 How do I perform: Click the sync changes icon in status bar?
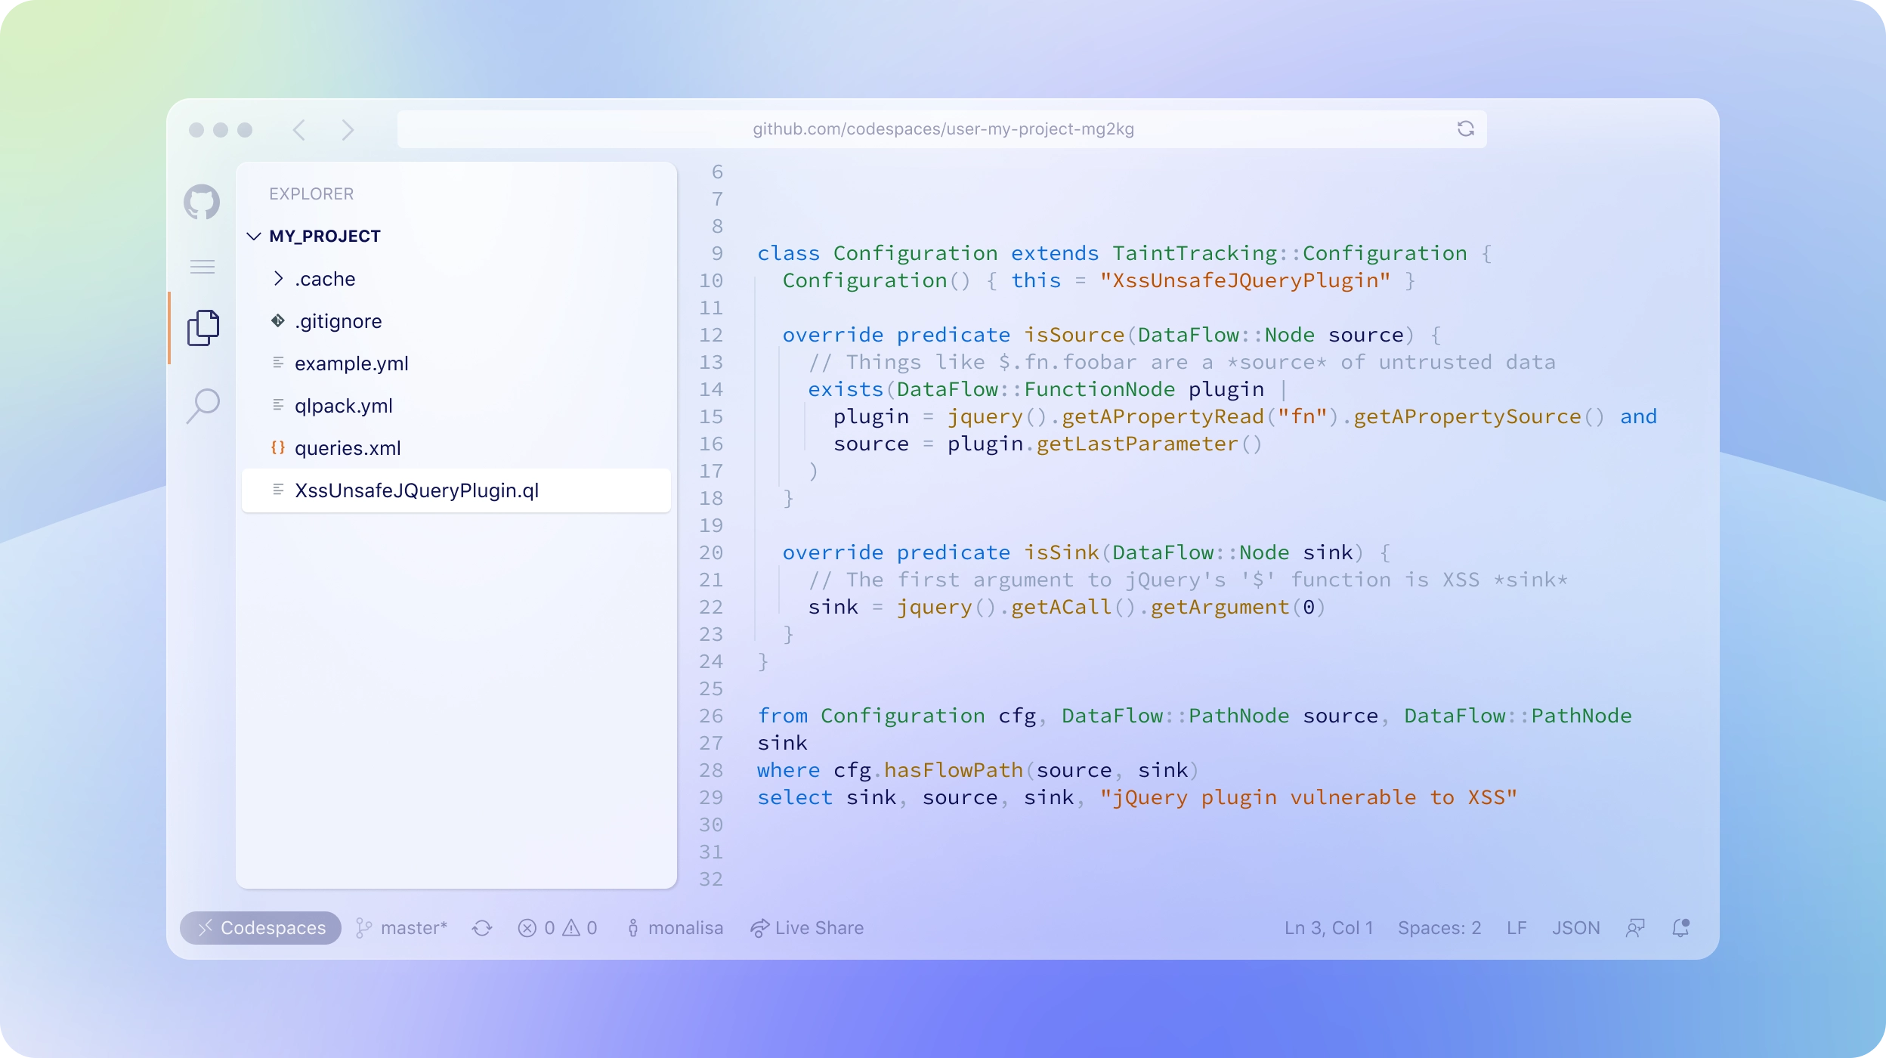[482, 928]
